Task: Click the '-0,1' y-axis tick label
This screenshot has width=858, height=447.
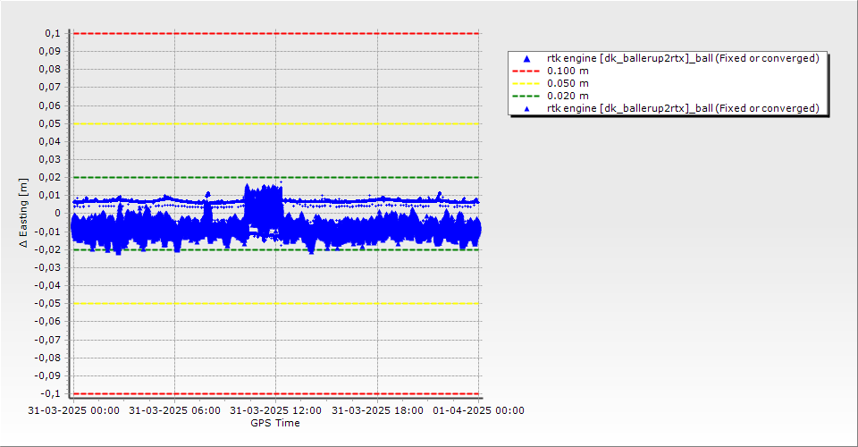Action: click(x=51, y=394)
